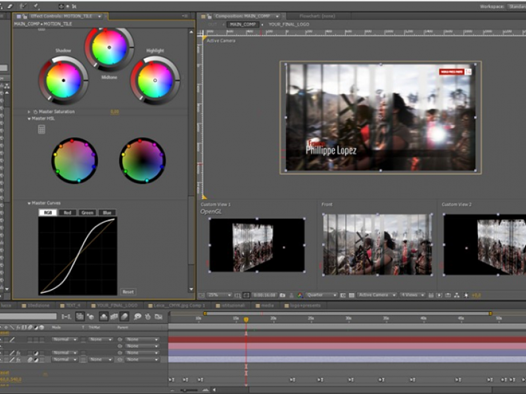Click the snapshot camera icon in viewer footer

[x=283, y=295]
